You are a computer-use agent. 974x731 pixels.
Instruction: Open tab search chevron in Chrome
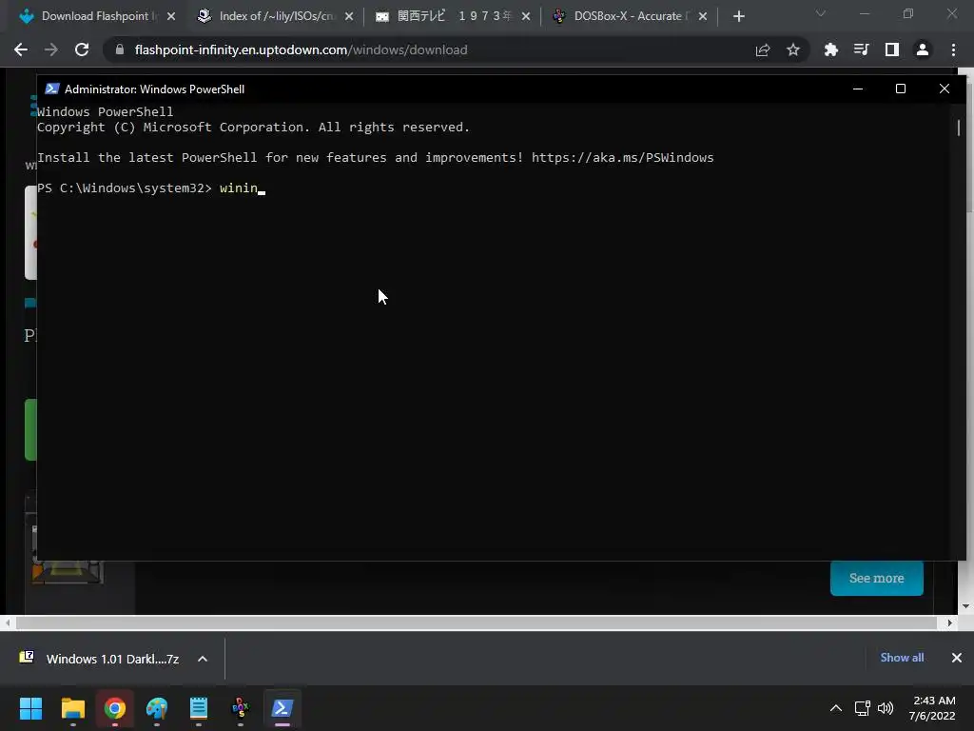pyautogui.click(x=821, y=13)
